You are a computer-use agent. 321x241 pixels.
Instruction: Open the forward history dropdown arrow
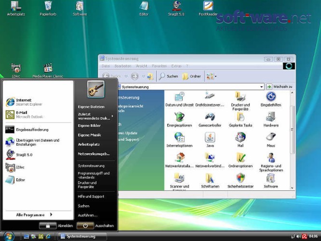143,76
